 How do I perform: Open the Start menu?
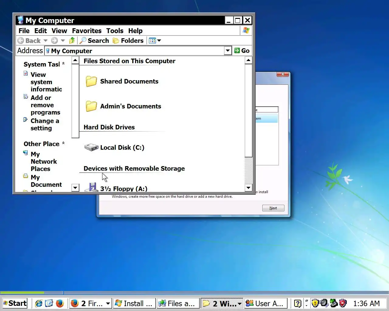[x=15, y=303]
